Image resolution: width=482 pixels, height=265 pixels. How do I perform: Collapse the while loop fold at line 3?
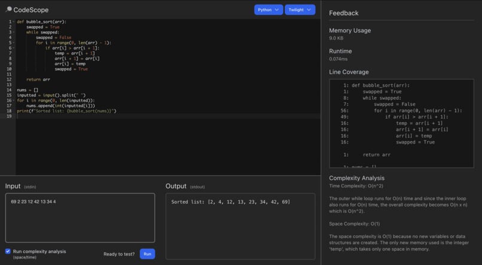point(14,32)
